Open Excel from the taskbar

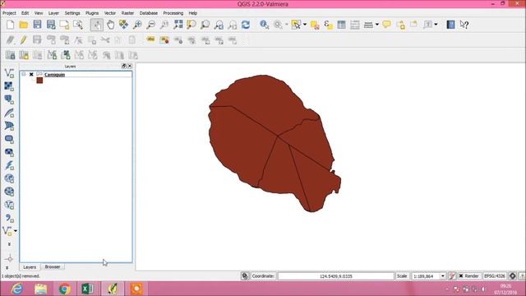click(88, 289)
